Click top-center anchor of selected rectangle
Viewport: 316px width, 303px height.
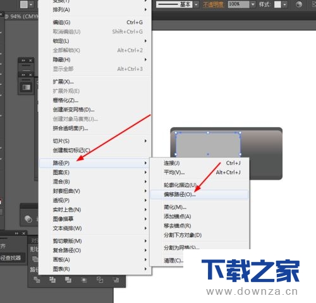[208, 133]
